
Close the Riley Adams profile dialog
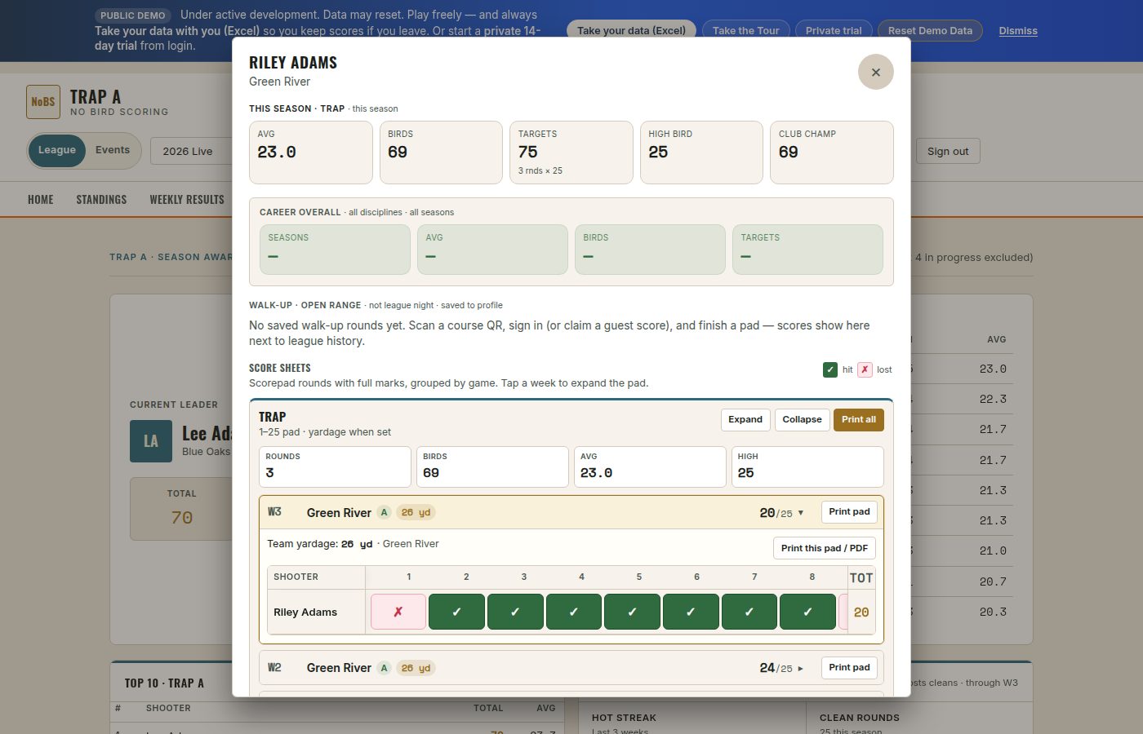tap(875, 72)
